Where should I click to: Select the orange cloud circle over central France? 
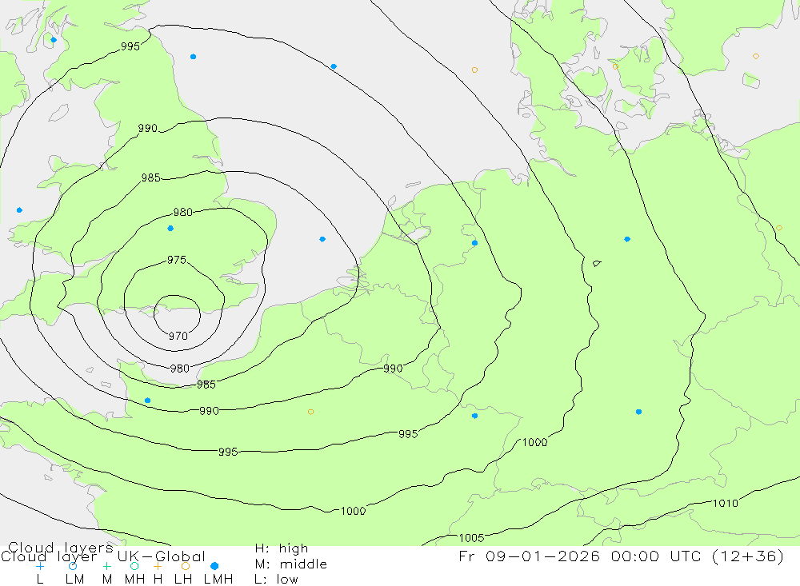coord(310,412)
